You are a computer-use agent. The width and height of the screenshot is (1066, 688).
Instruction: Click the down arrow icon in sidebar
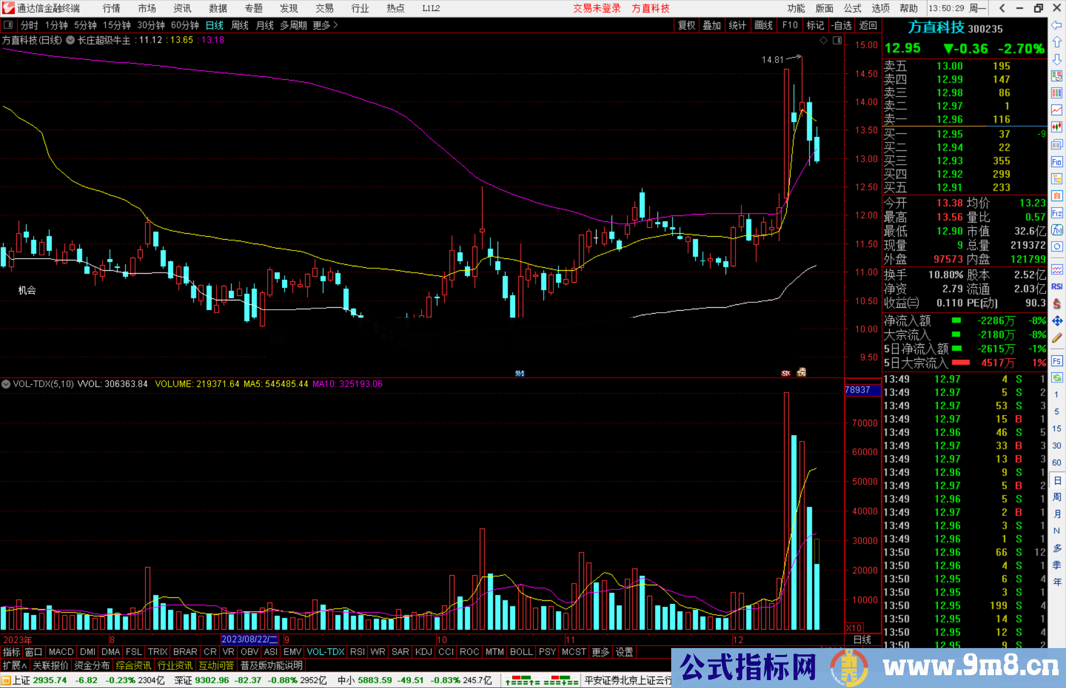(1057, 60)
